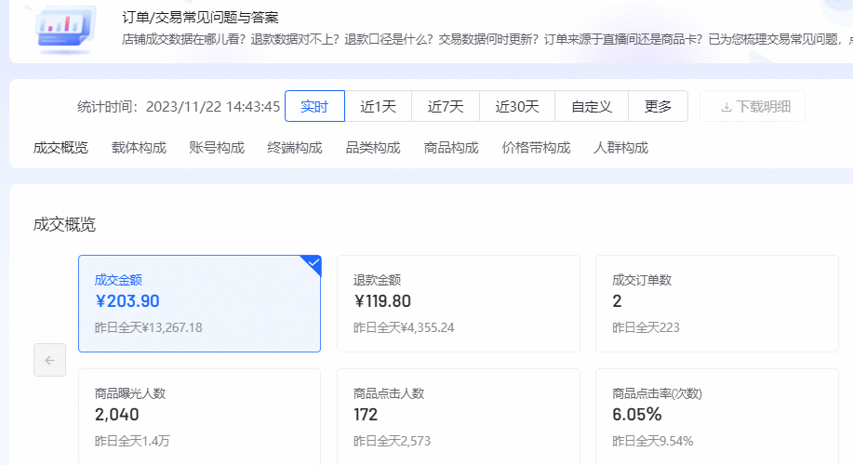This screenshot has width=853, height=465.
Task: Click the left arrow navigation button
Action: pos(49,360)
